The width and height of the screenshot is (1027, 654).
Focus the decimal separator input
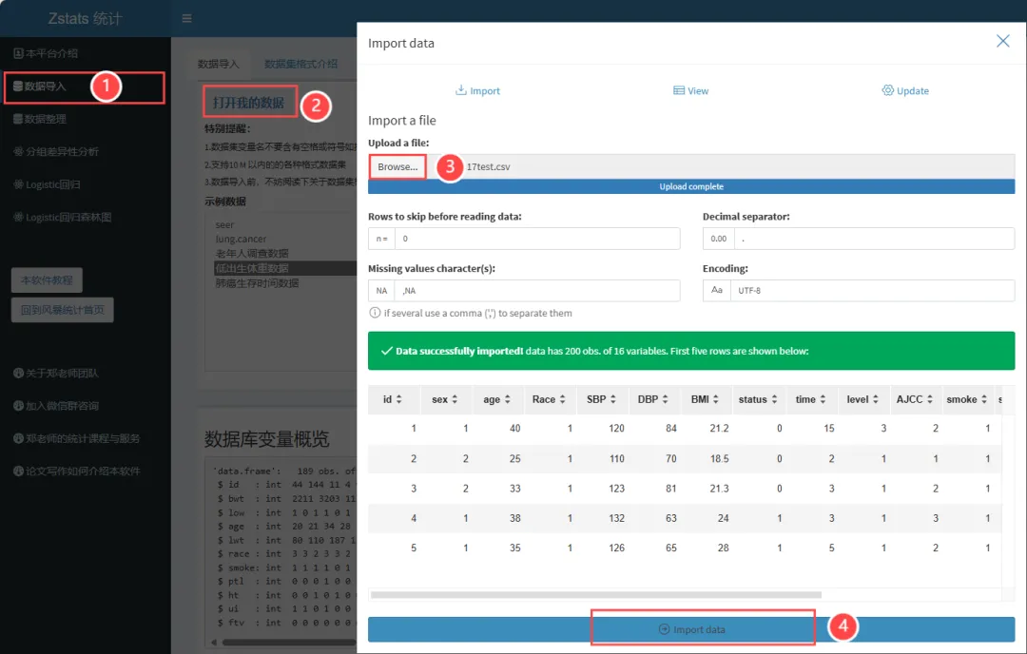[x=875, y=239]
